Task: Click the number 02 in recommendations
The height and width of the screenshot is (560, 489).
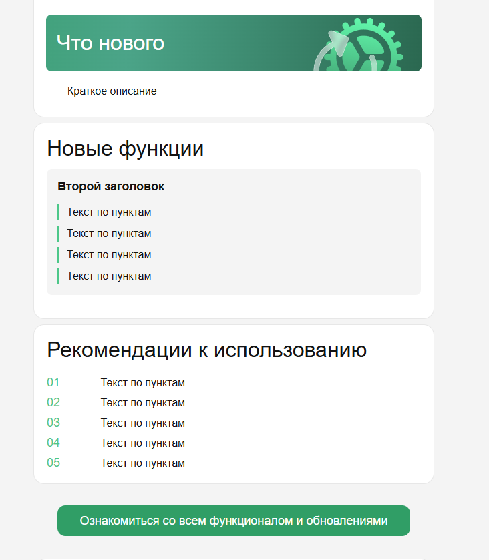Action: [x=53, y=402]
